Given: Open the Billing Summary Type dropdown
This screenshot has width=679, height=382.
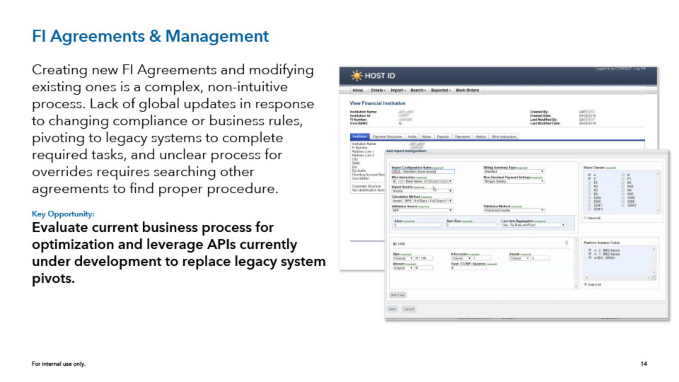Looking at the screenshot, I should 513,171.
